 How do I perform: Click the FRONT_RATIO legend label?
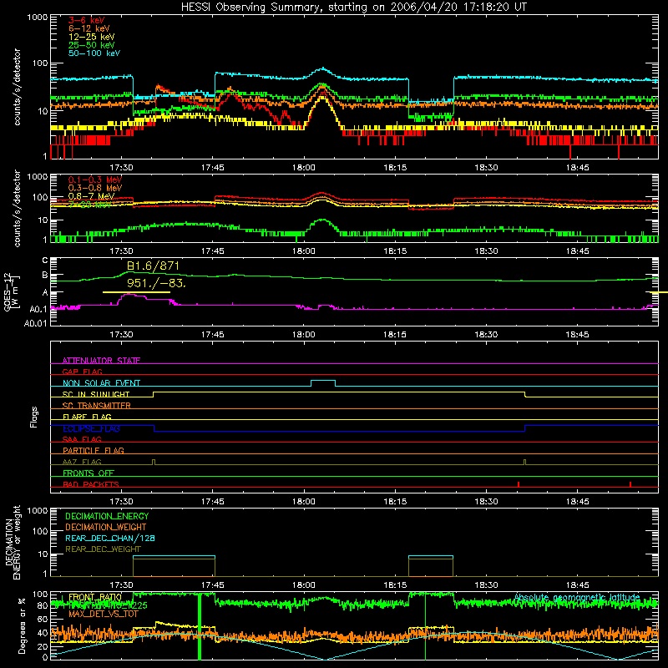(95, 597)
